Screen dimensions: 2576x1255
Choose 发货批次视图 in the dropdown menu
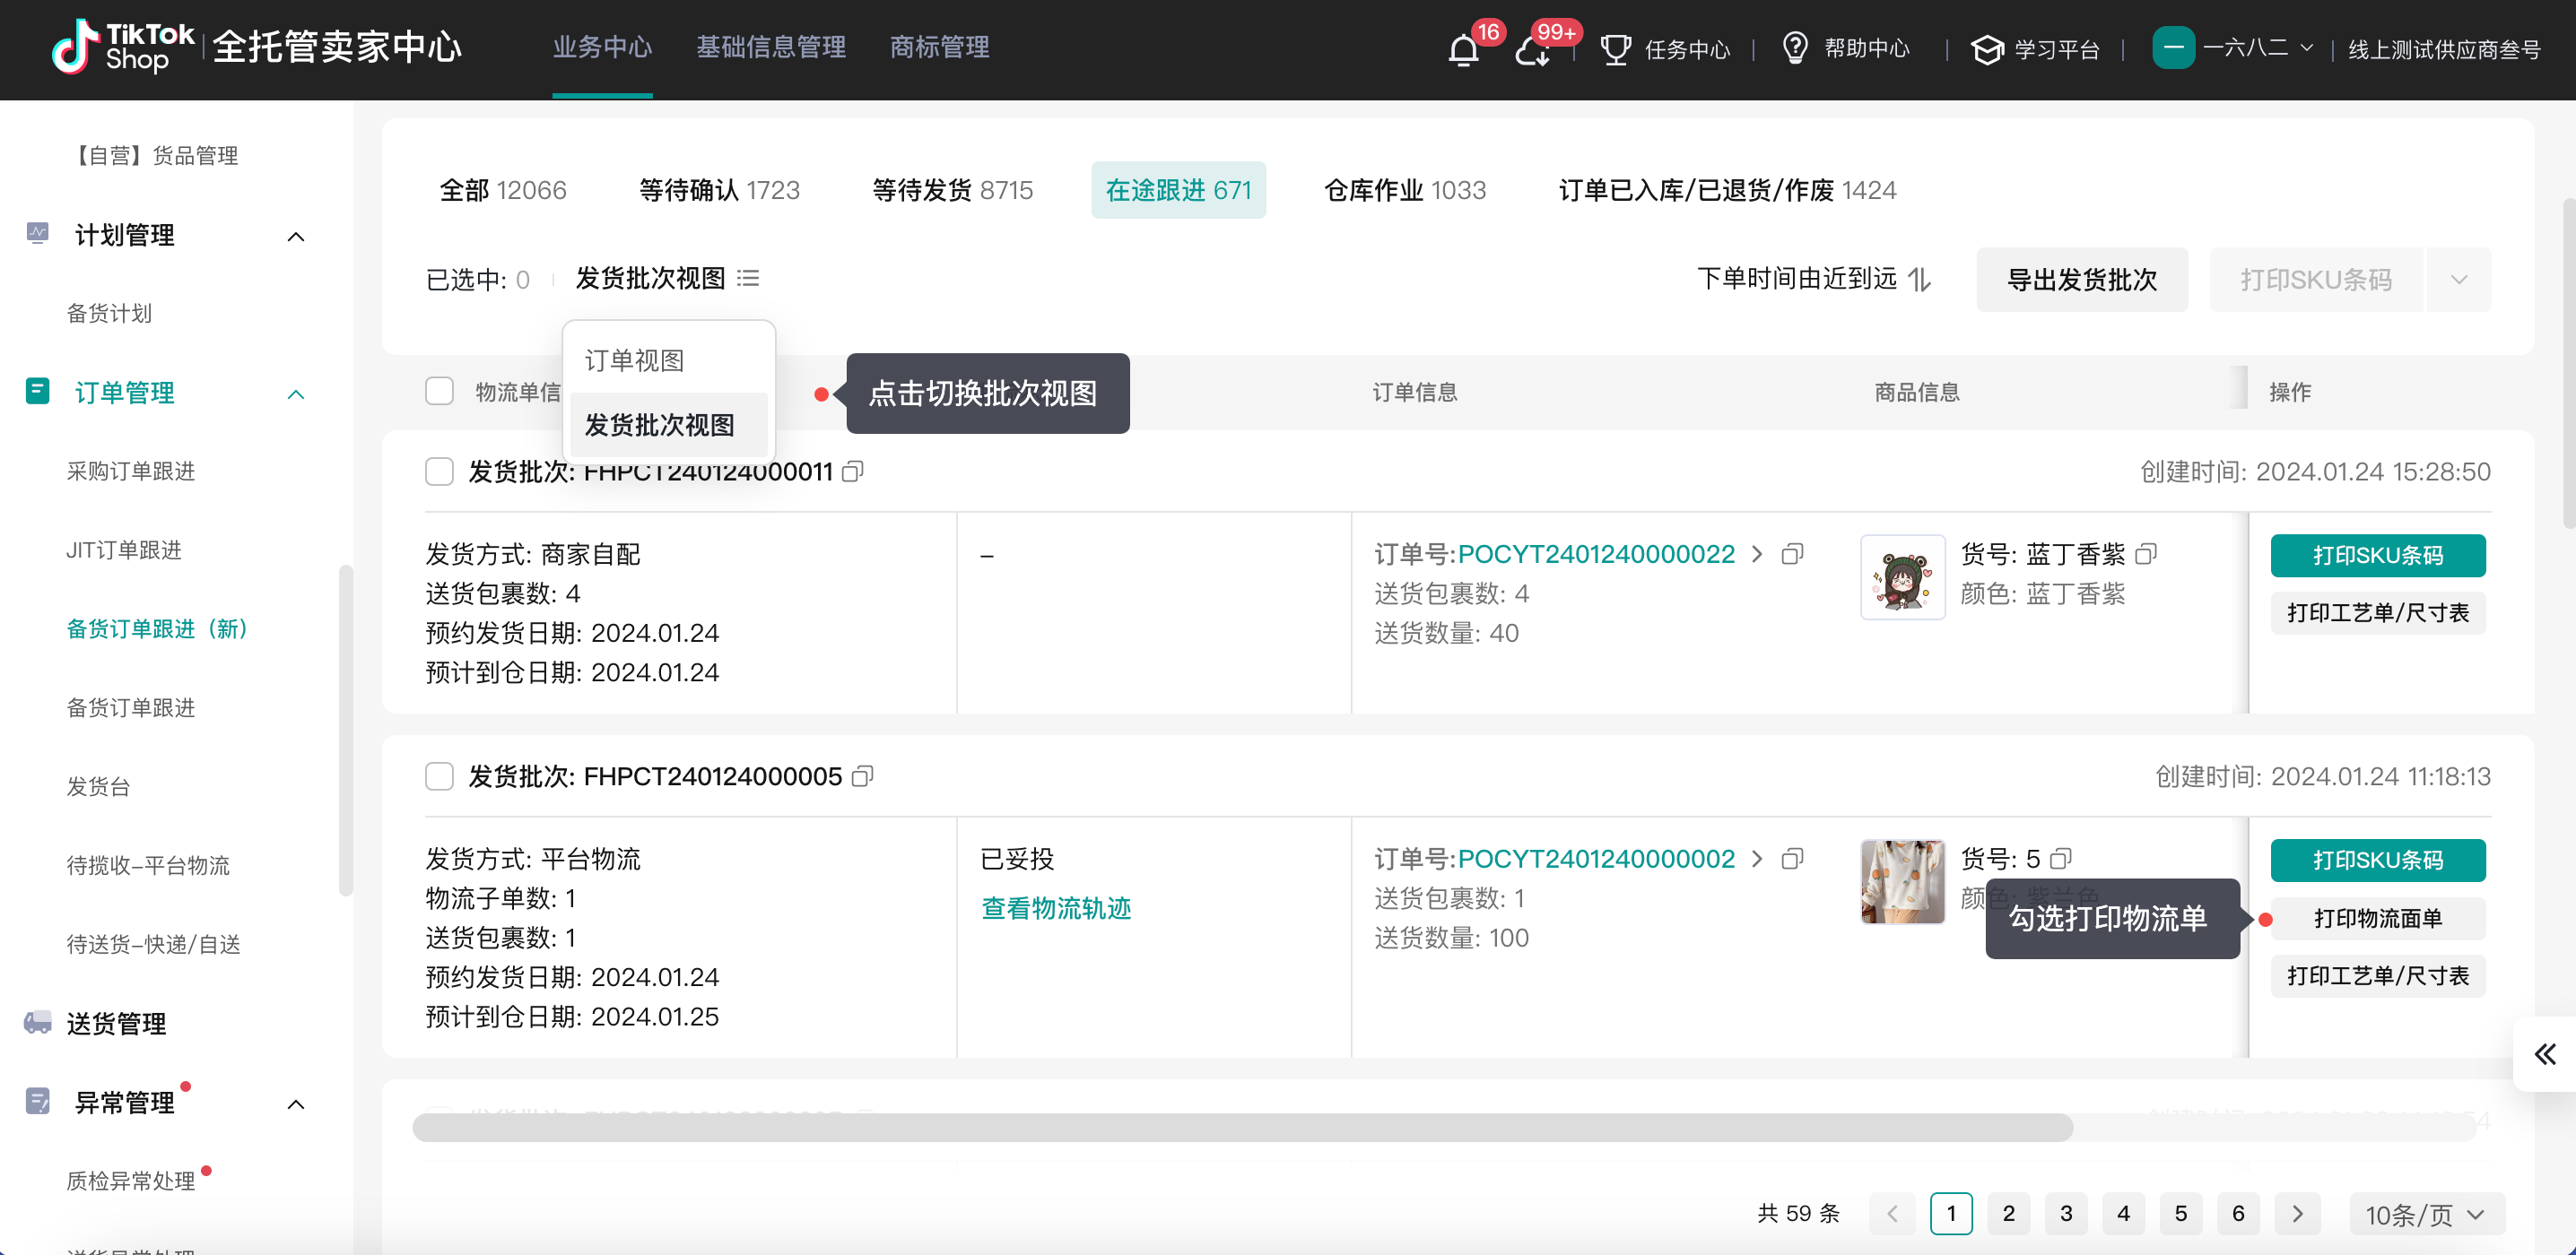(668, 425)
